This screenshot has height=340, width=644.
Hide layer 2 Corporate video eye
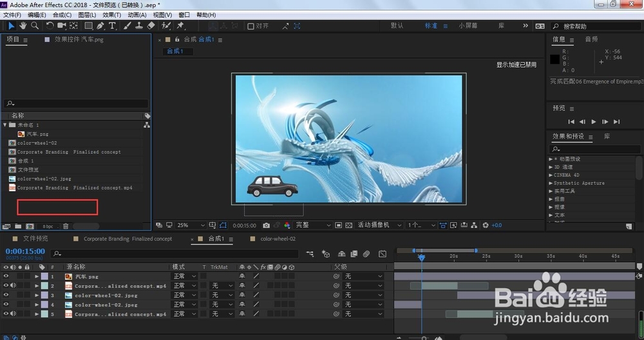6,286
